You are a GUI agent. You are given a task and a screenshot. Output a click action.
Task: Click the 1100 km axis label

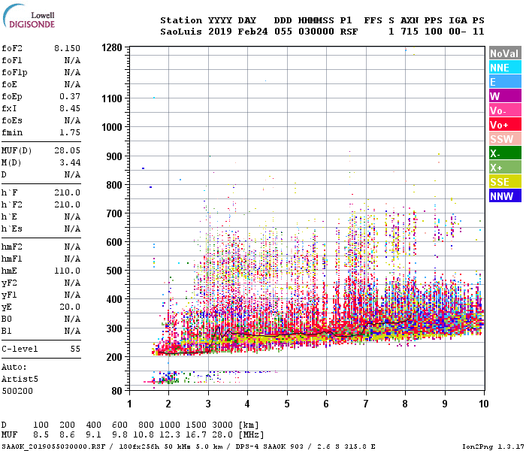pos(112,98)
